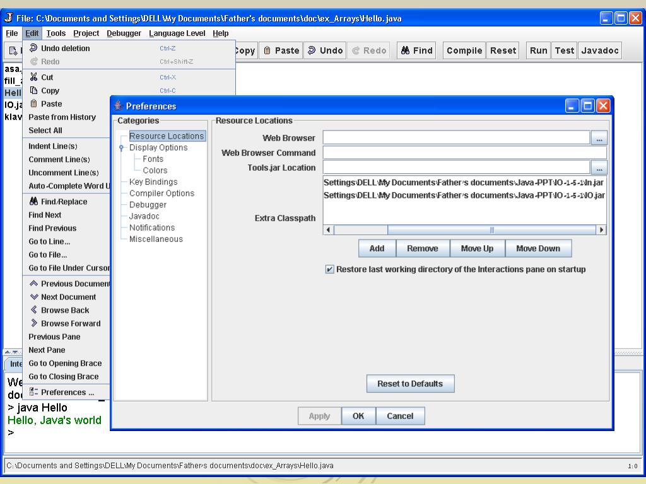Choose Select All from Edit menu

pyautogui.click(x=67, y=130)
